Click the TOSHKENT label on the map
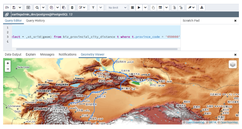The height and width of the screenshot is (129, 242). pyautogui.click(x=44, y=91)
